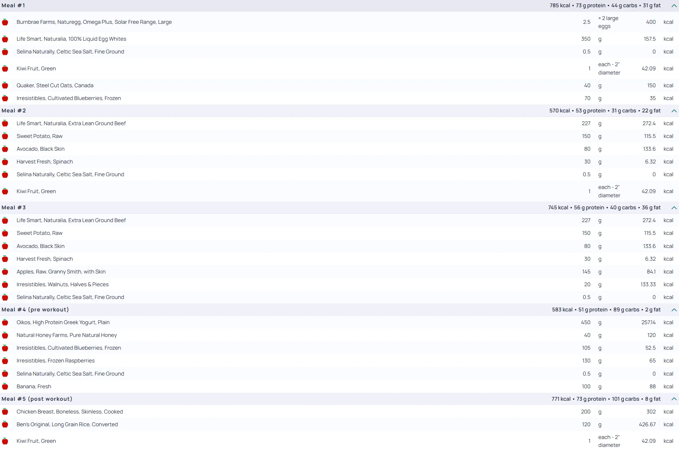Click apple icon beside Walnuts Halves & Pieces
Screen dimensions: 679x449
click(x=5, y=285)
